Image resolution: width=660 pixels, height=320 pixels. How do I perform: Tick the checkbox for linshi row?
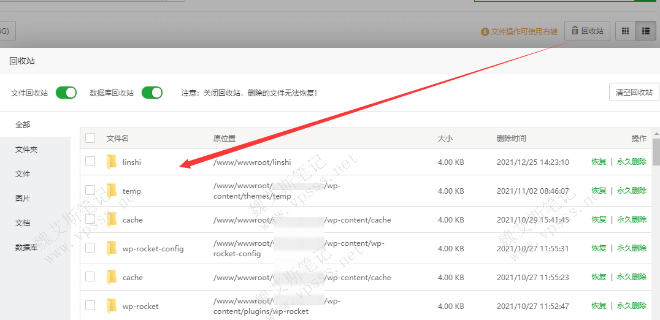[x=90, y=161]
